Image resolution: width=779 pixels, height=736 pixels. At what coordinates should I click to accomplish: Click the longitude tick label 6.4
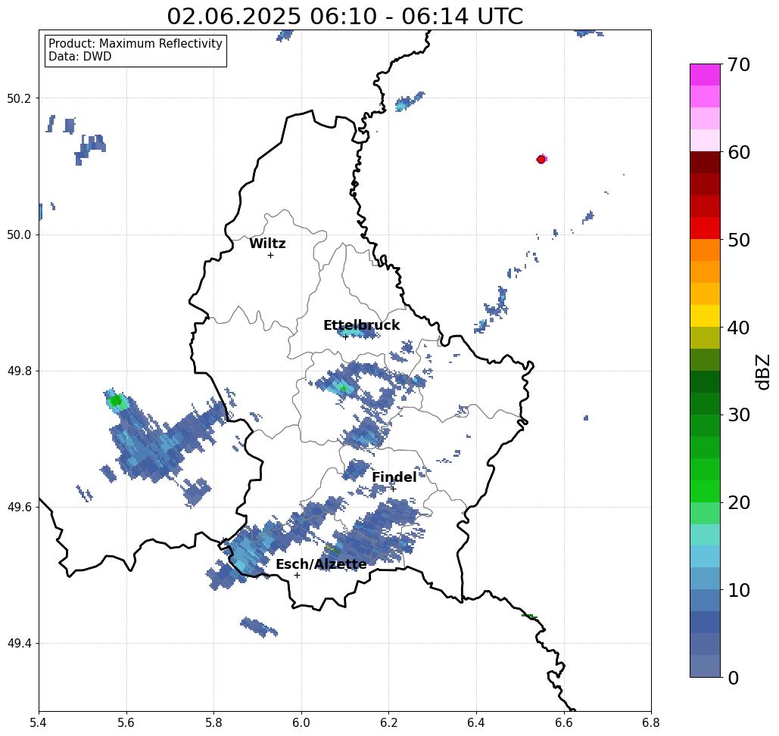tap(476, 722)
